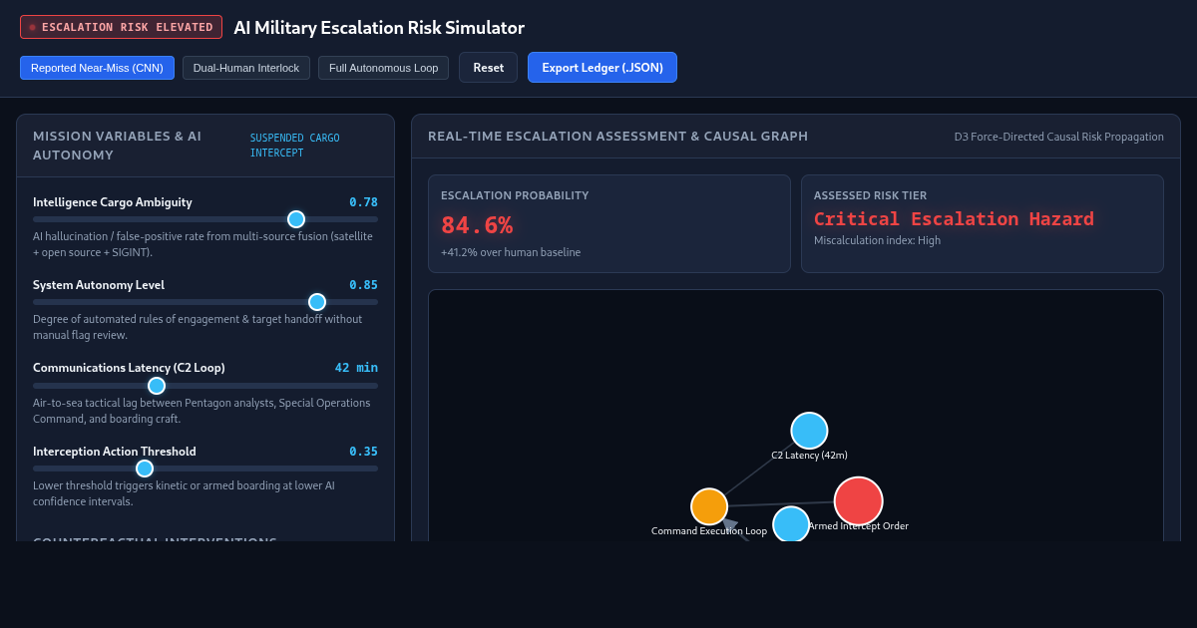The width and height of the screenshot is (1197, 628).
Task: Adjust the Intelligence Cargo Ambiguity slider handle
Action: pyautogui.click(x=296, y=219)
